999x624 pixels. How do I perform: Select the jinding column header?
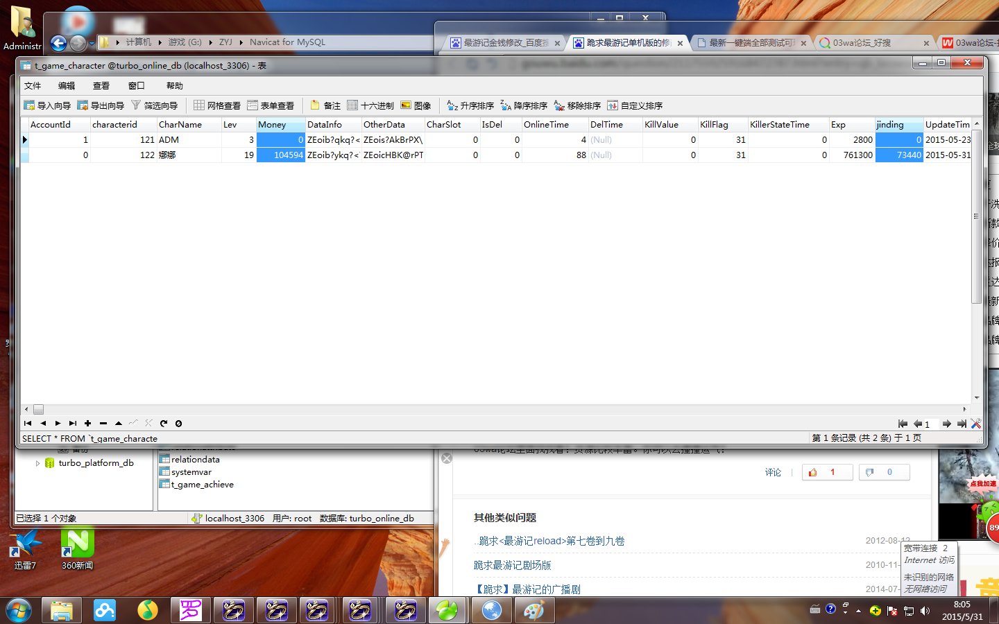click(898, 125)
